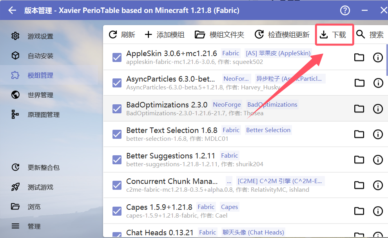Uncheck the Better Text Selection checkbox
This screenshot has width=388, height=238.
[x=117, y=134]
